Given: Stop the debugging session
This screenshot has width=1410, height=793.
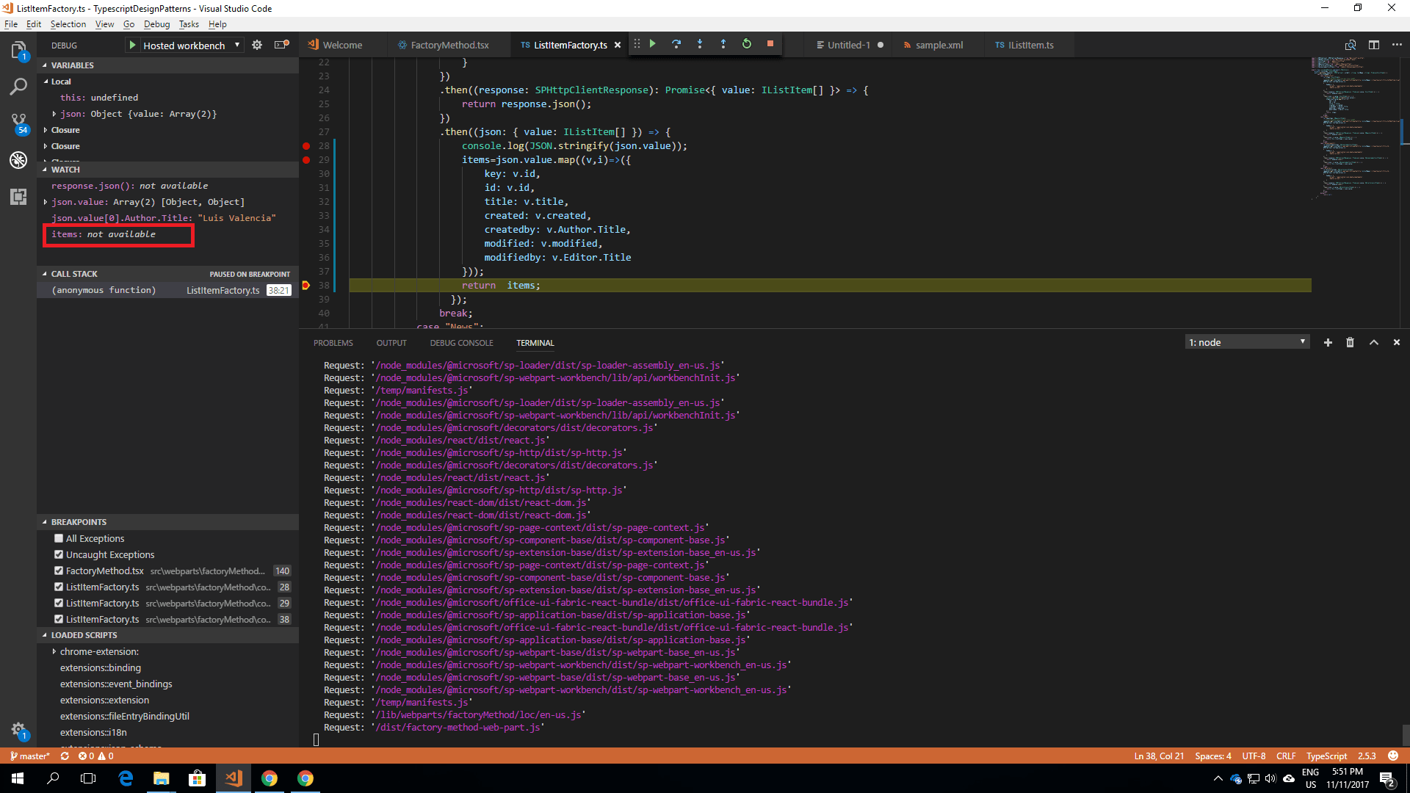Looking at the screenshot, I should tap(770, 44).
